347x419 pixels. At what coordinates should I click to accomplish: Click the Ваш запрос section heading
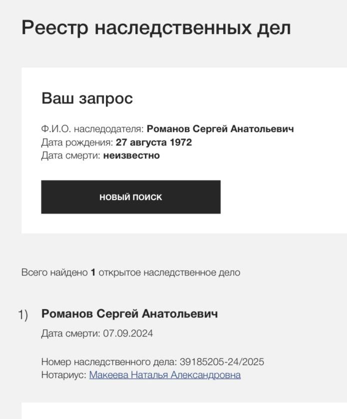(87, 98)
